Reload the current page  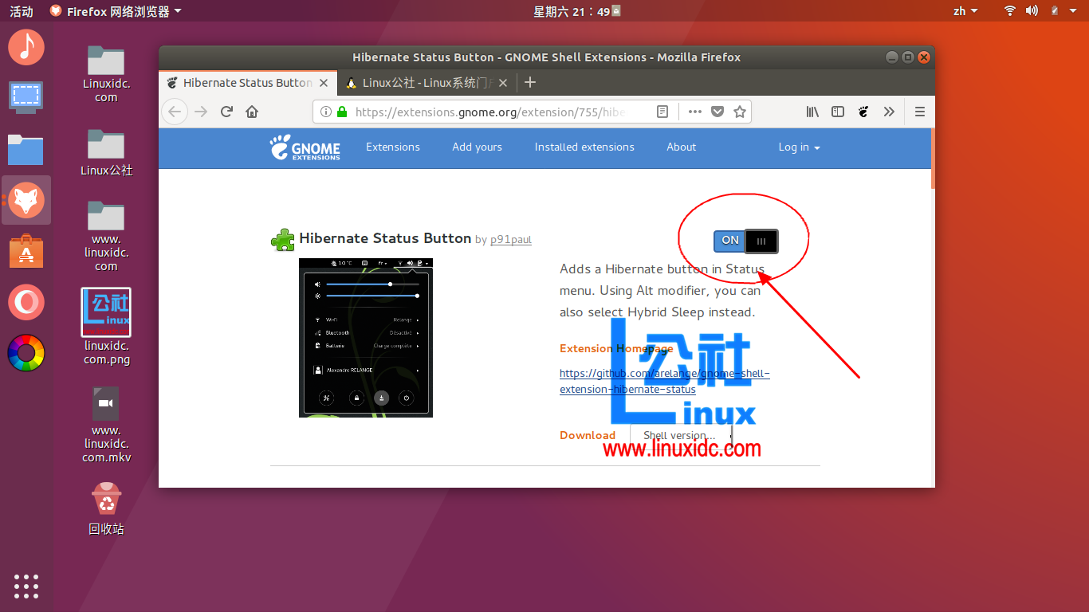(x=226, y=112)
